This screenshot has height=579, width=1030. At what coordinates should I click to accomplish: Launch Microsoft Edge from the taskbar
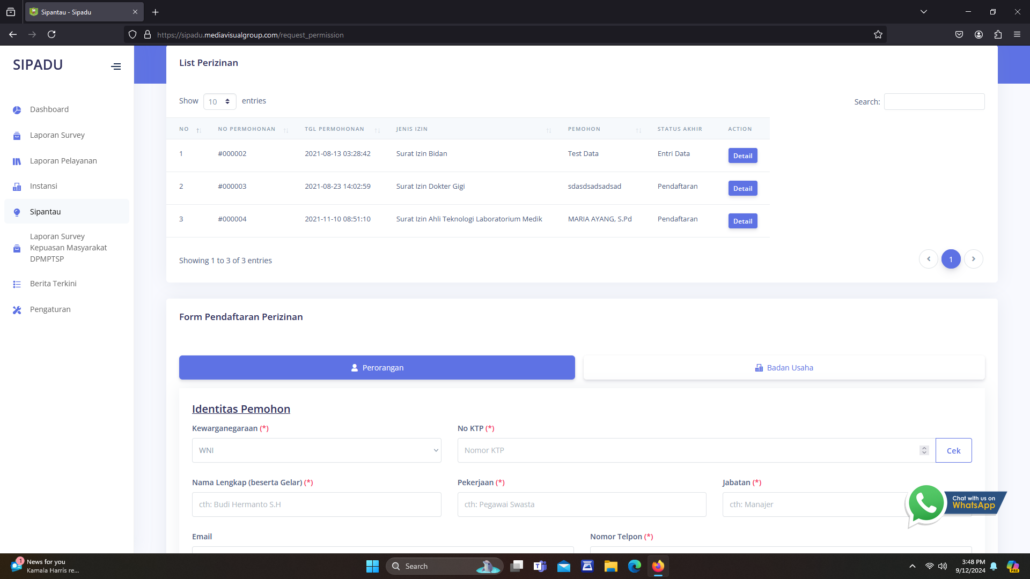click(635, 566)
